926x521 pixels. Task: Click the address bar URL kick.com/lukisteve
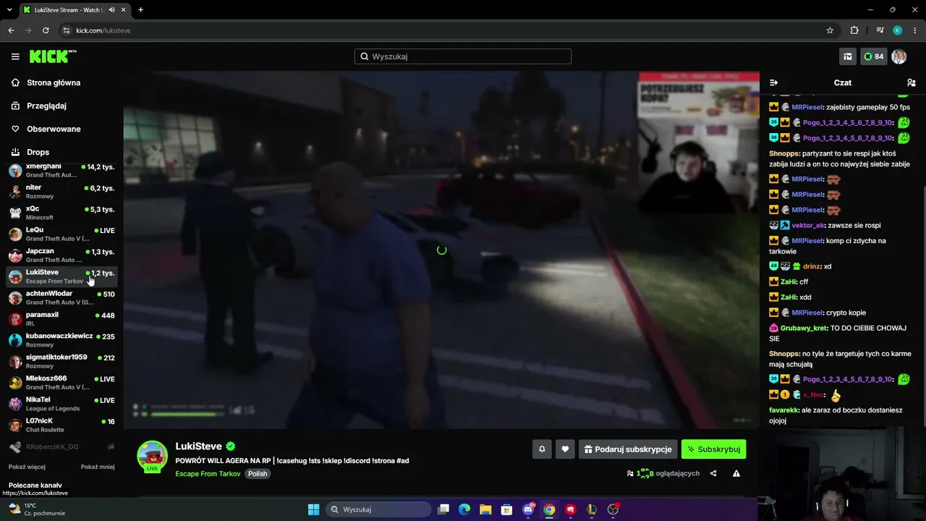tap(103, 30)
